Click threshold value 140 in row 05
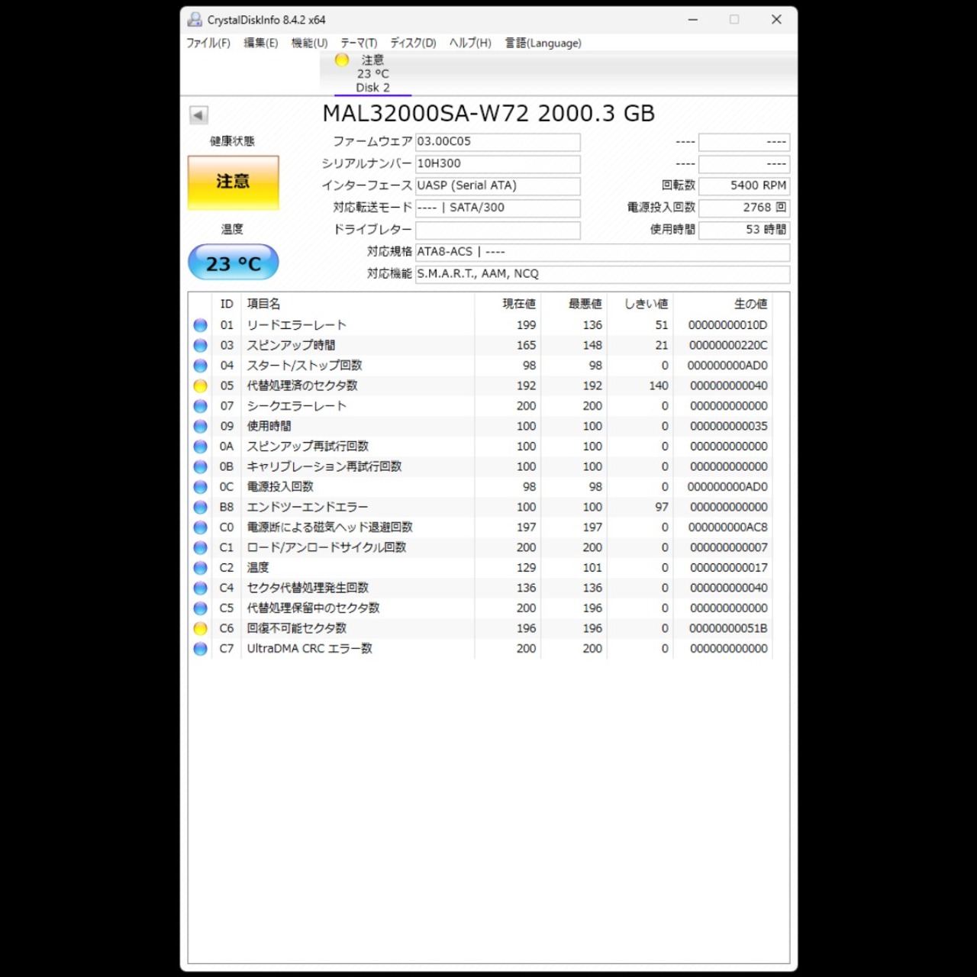 pyautogui.click(x=659, y=385)
